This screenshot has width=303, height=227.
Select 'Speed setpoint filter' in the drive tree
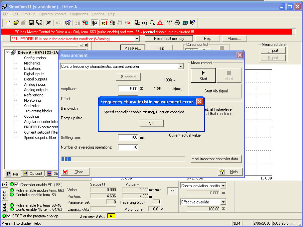pos(40,138)
